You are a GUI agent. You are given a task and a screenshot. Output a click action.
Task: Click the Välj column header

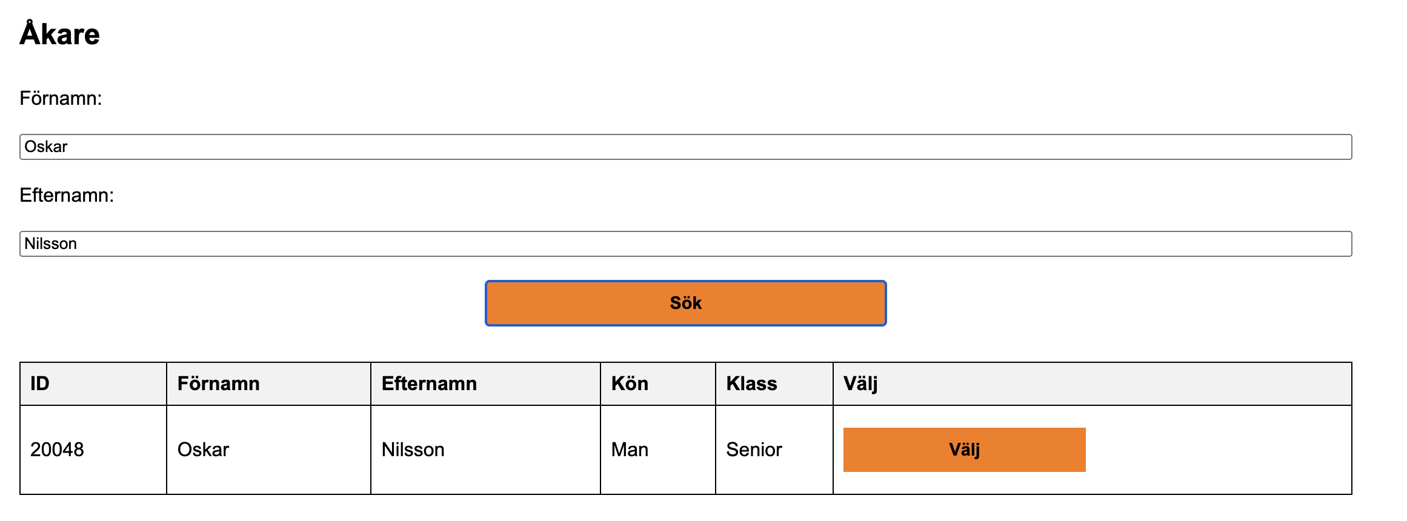[x=860, y=383]
